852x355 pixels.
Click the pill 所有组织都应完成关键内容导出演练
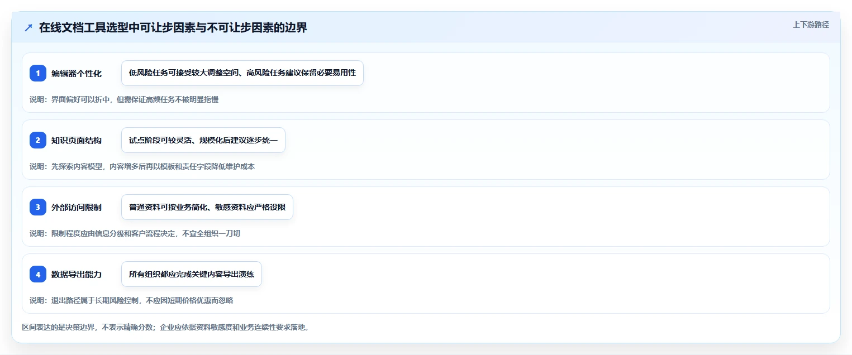tap(192, 274)
